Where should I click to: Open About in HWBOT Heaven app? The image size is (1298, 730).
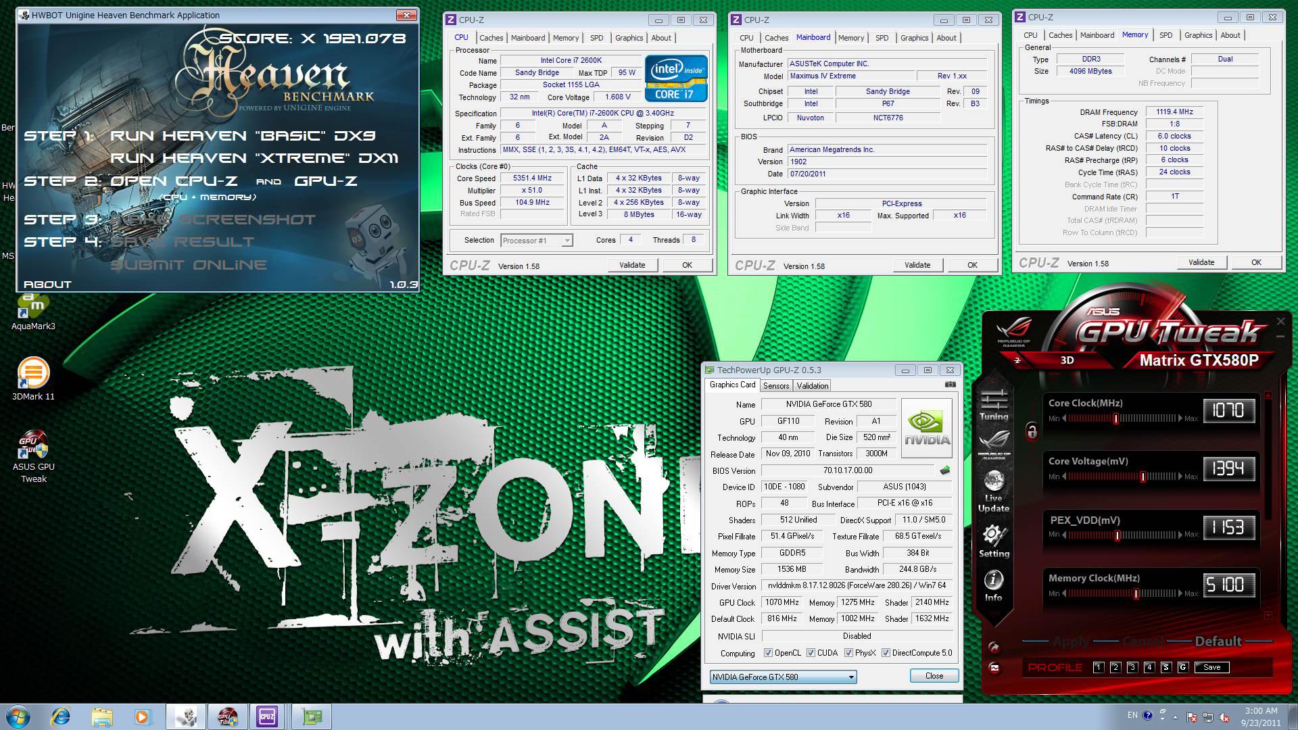pyautogui.click(x=47, y=284)
